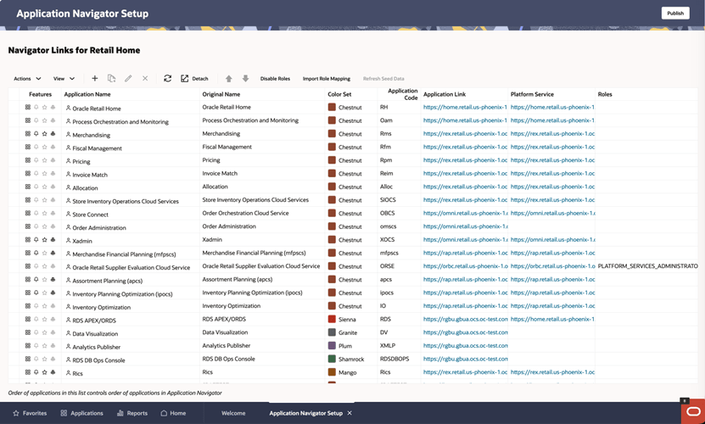
Task: Go to Home in bottom bar
Action: pos(173,413)
